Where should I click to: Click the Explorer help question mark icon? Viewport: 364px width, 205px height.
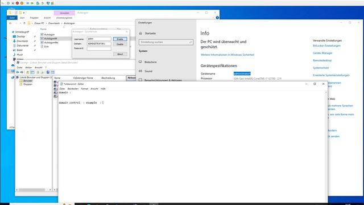coord(217,18)
